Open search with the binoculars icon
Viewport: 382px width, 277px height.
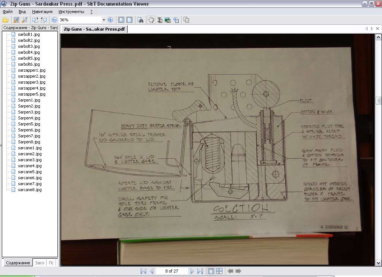140,20
